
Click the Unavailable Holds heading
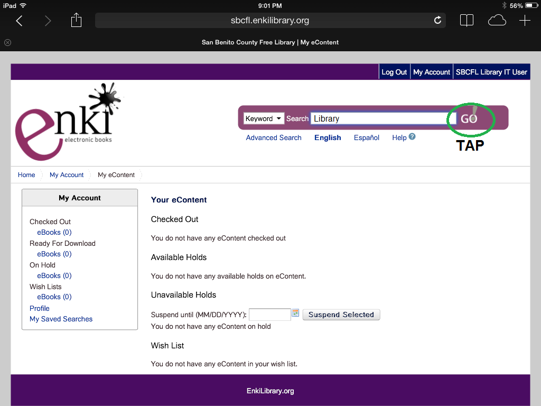pos(183,295)
